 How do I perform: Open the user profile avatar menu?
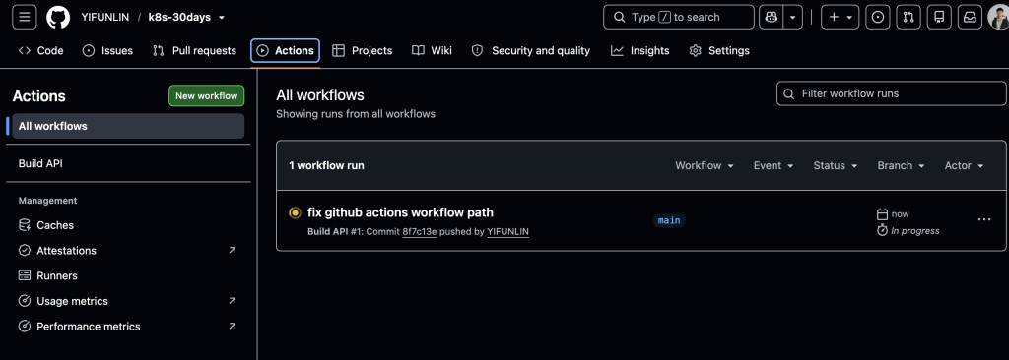[999, 18]
